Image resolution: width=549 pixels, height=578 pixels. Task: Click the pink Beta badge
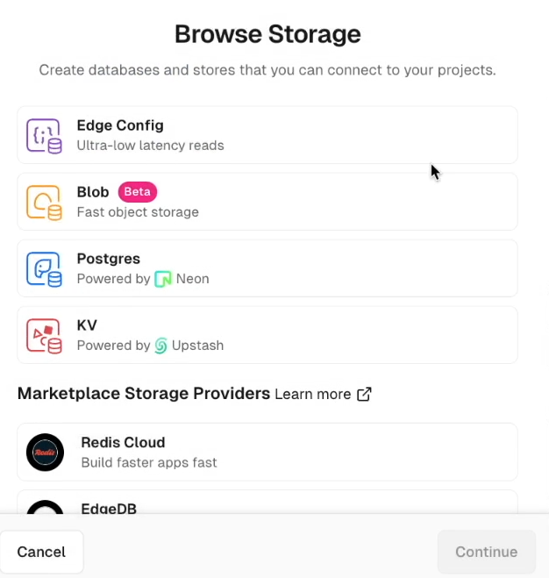pos(137,192)
